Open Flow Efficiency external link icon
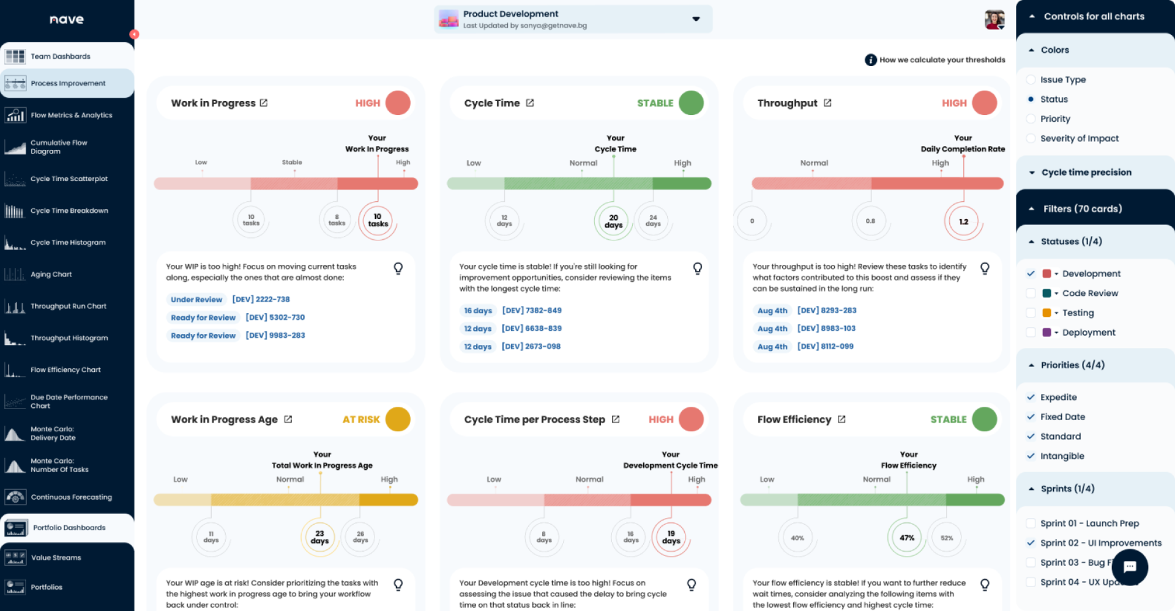 click(x=841, y=419)
